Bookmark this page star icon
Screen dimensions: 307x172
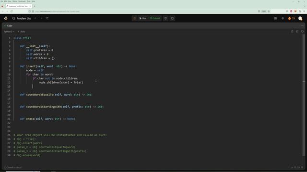click(269, 11)
